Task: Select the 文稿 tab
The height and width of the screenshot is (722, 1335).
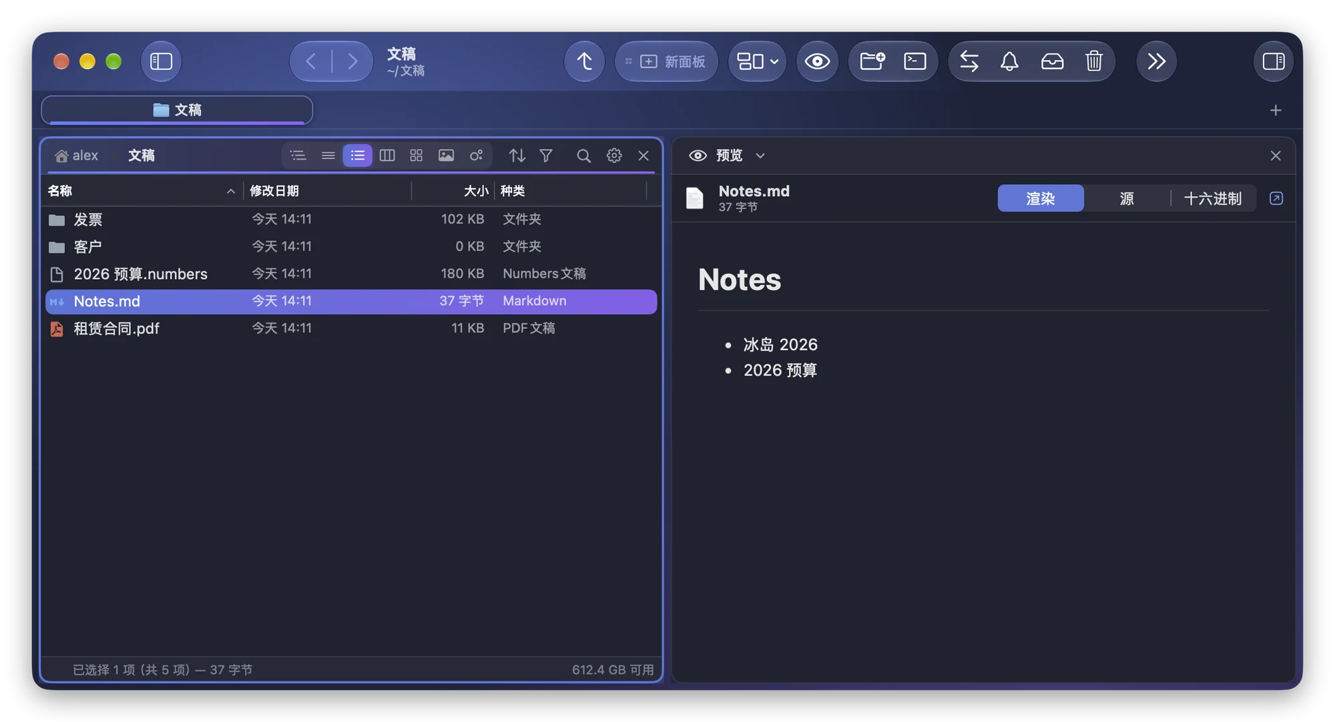Action: coord(177,109)
